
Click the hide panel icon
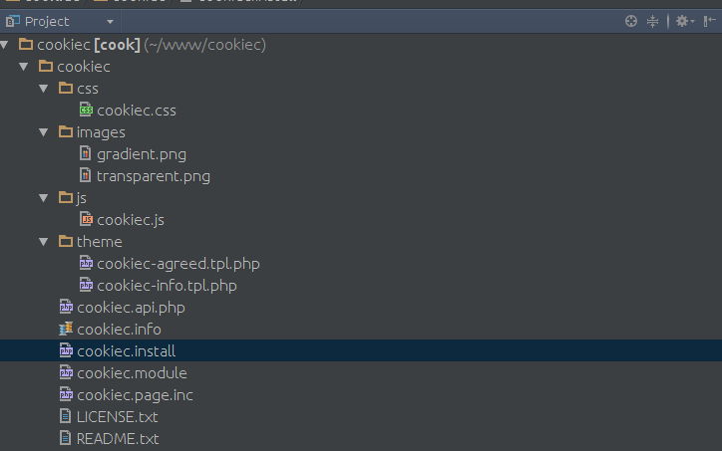coord(710,21)
